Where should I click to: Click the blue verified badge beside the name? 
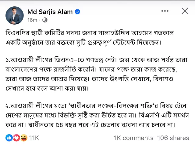tap(78, 12)
